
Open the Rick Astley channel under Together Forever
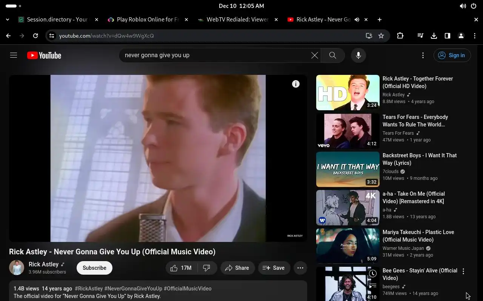tap(394, 95)
